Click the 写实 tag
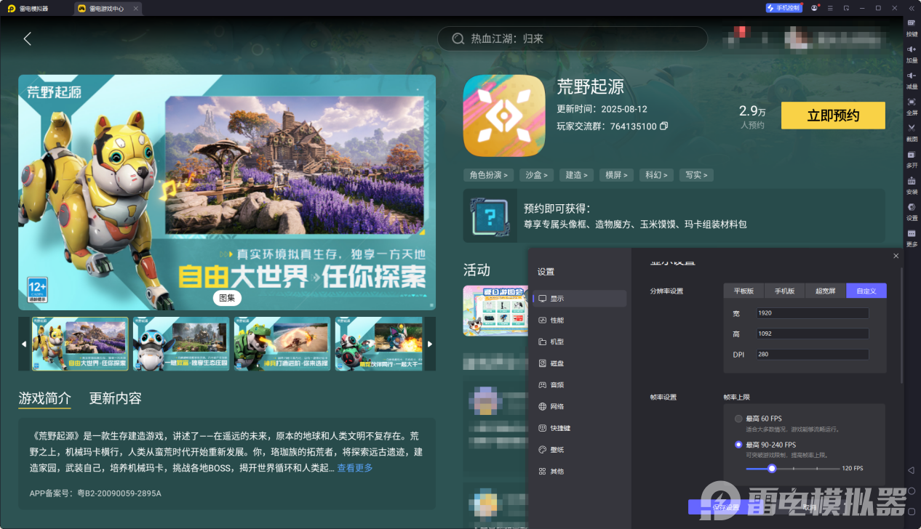Image resolution: width=921 pixels, height=529 pixels. (x=697, y=175)
